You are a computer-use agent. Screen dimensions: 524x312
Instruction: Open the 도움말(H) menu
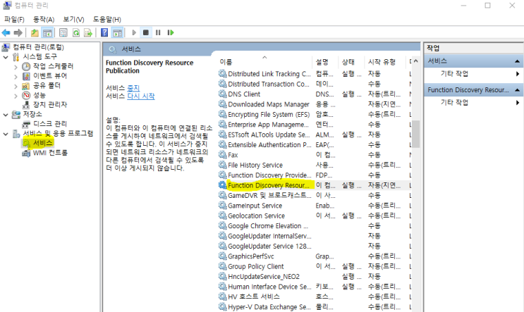(x=107, y=19)
